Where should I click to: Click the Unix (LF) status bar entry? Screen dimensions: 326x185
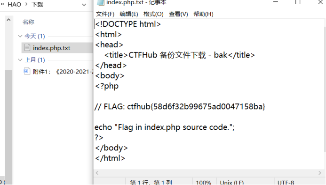pyautogui.click(x=232, y=183)
